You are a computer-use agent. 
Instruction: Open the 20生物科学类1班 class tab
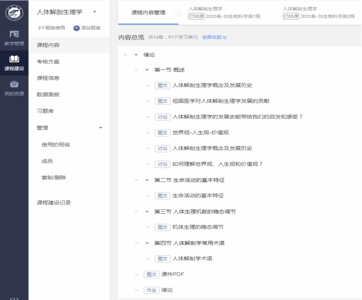pos(226,13)
